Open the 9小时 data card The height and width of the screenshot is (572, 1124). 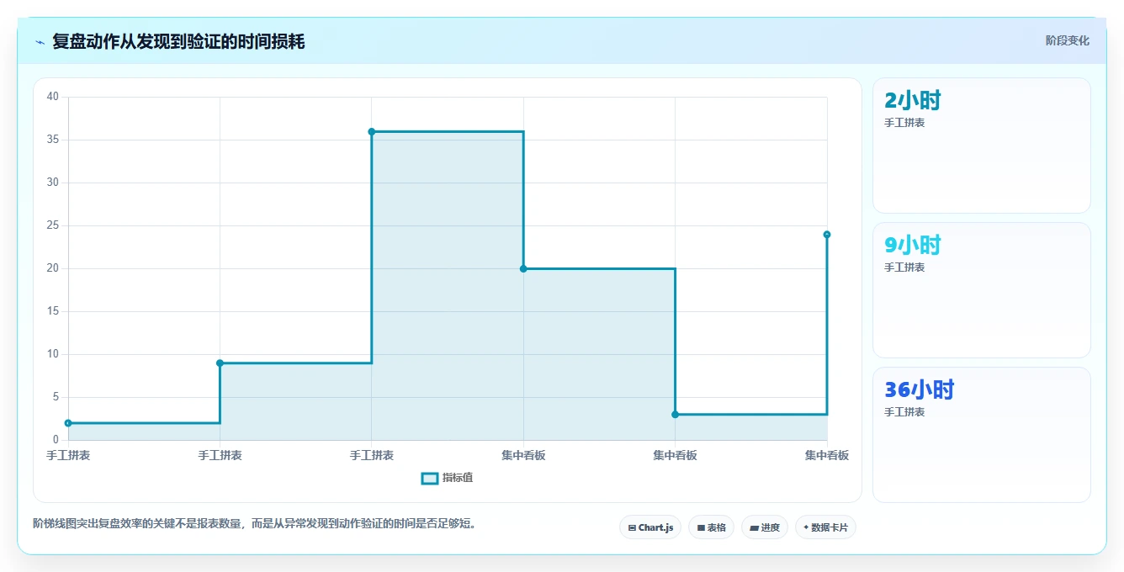tap(982, 290)
